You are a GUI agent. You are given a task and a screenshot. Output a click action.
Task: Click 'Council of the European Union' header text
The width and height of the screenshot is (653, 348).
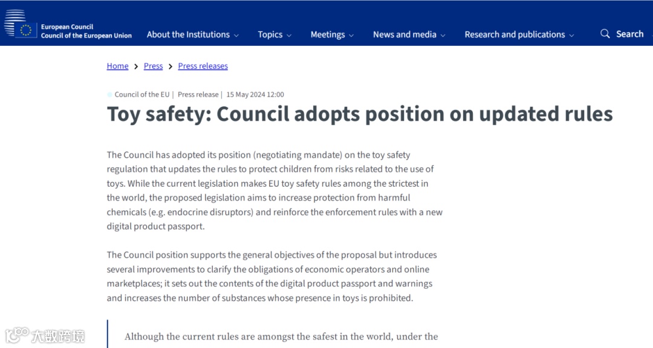click(x=86, y=36)
